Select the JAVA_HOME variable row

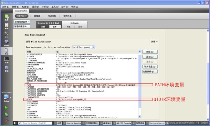[x=82, y=75]
